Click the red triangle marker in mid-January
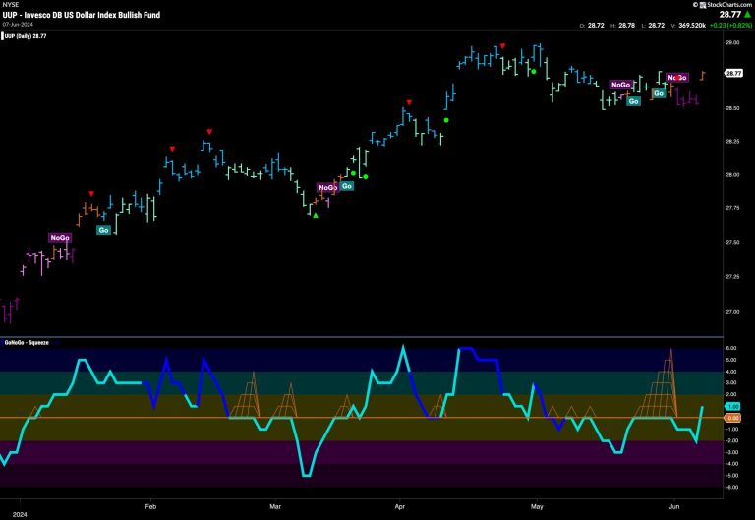This screenshot has width=755, height=520. [x=91, y=194]
